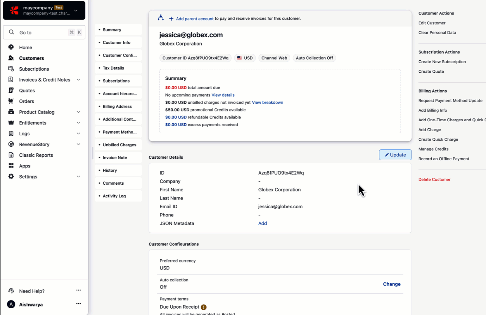Expand the Product Catalog menu
The height and width of the screenshot is (315, 486).
78,112
